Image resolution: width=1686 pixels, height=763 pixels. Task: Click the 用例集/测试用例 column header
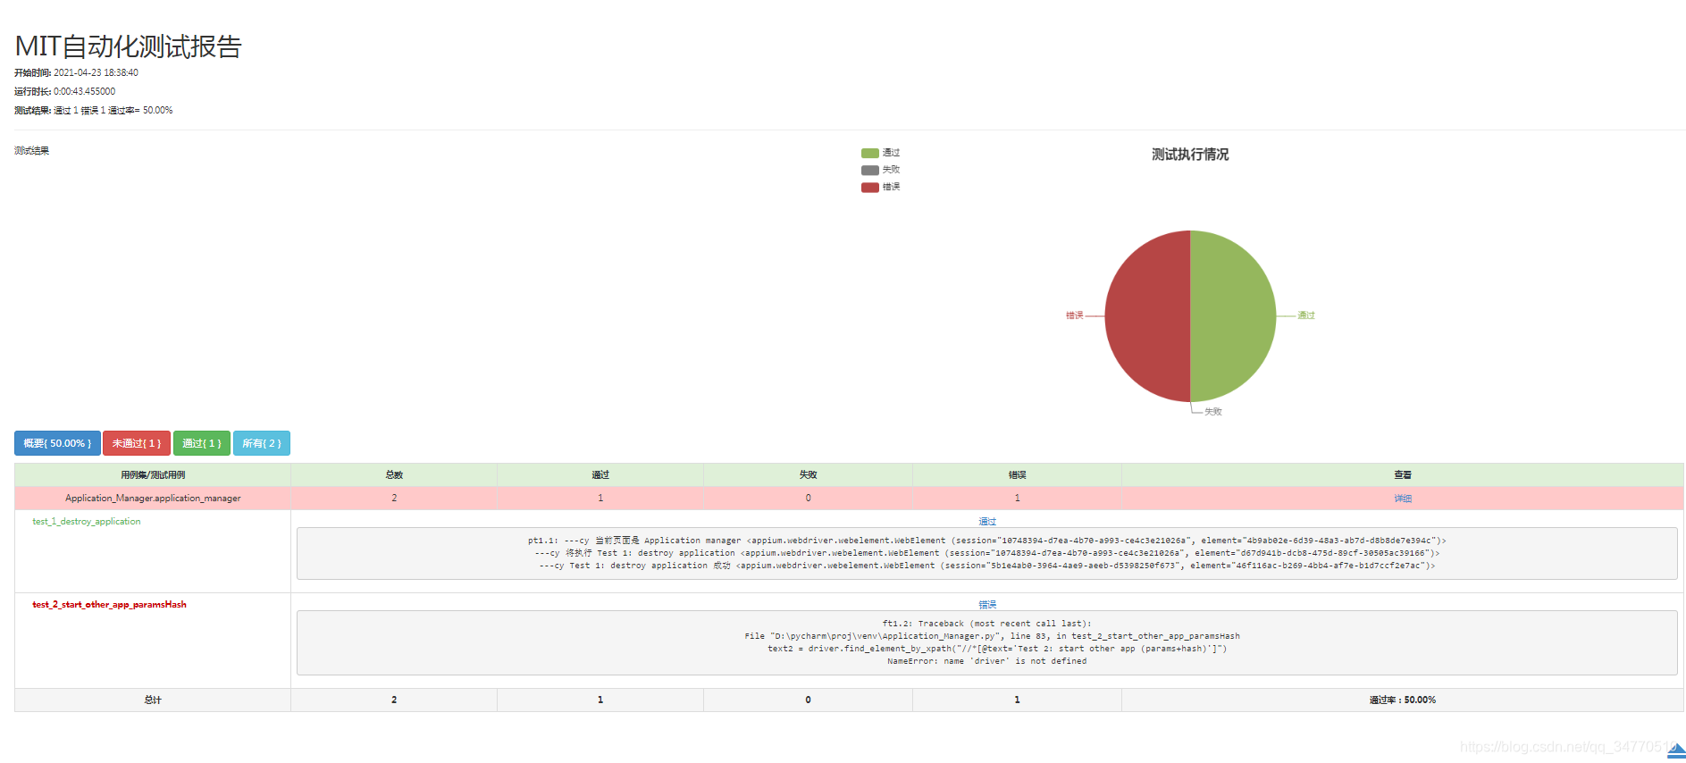point(153,475)
